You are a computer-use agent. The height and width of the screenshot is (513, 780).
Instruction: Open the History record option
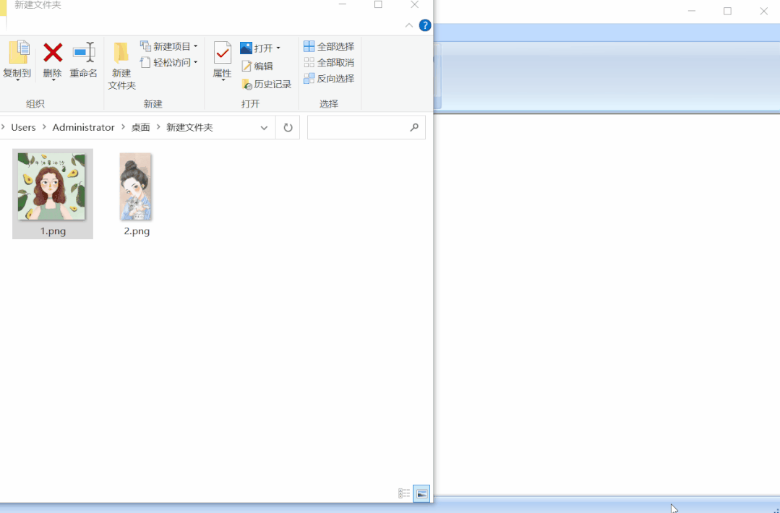266,85
